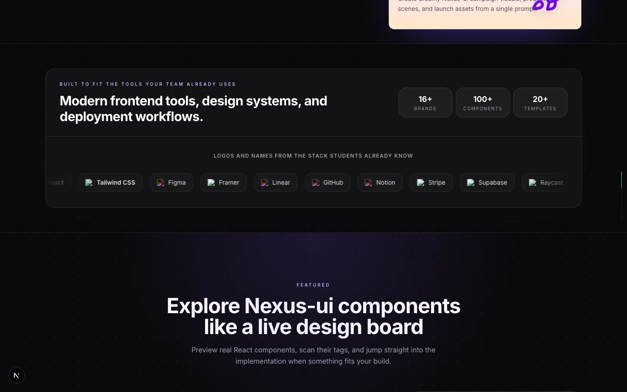Select the Stripe brand label

[x=437, y=182]
